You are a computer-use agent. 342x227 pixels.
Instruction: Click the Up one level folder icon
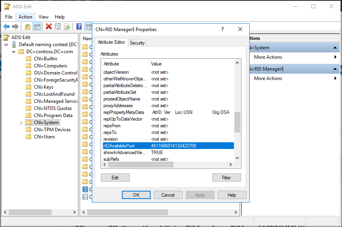(28, 27)
